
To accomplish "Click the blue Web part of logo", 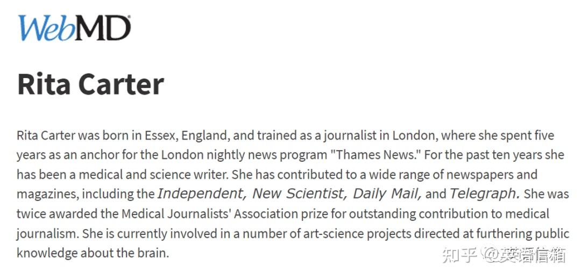I will tap(46, 28).
